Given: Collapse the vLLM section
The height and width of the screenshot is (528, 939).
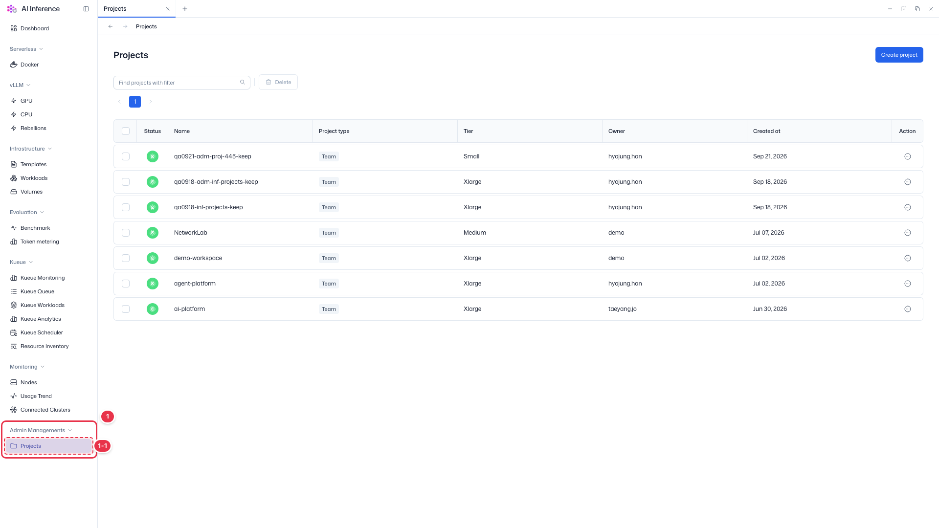Looking at the screenshot, I should pos(20,85).
